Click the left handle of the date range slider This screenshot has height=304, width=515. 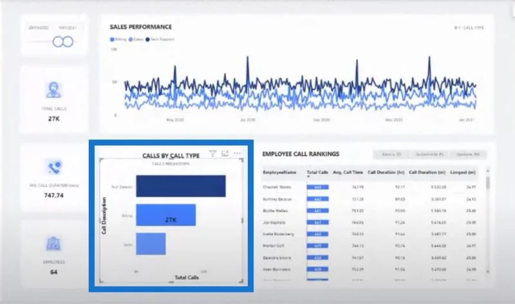pyautogui.click(x=58, y=42)
